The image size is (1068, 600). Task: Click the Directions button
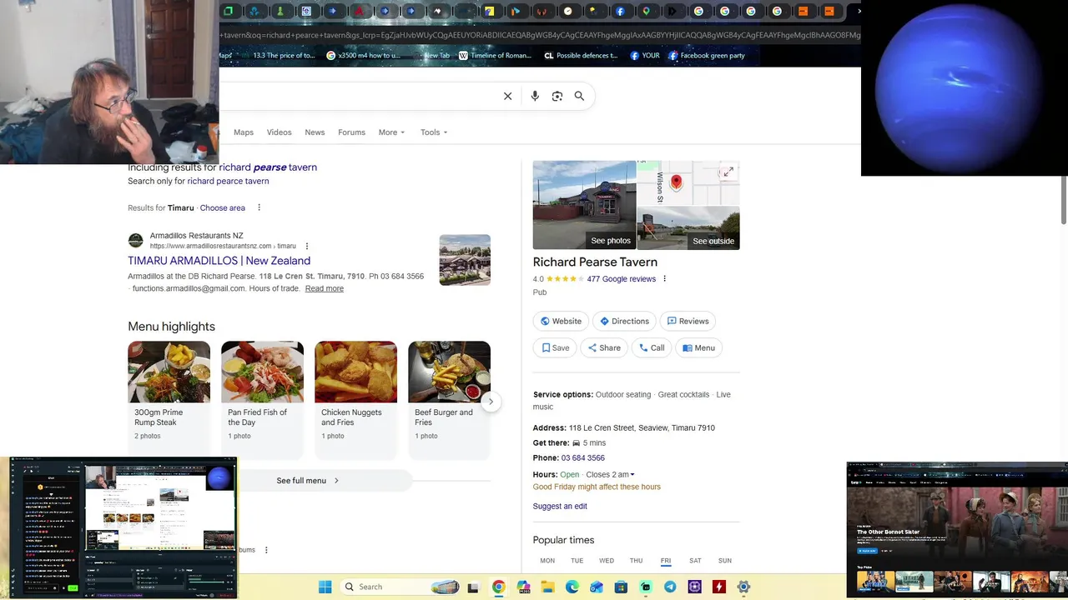(x=624, y=321)
